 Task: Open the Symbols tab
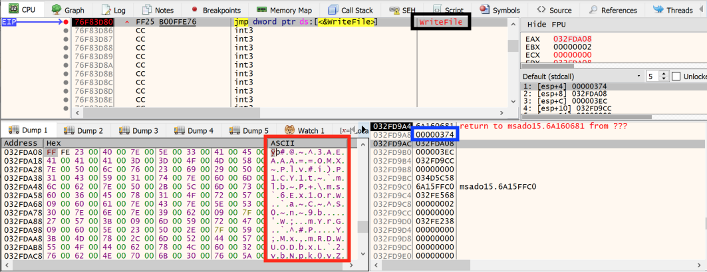501,10
